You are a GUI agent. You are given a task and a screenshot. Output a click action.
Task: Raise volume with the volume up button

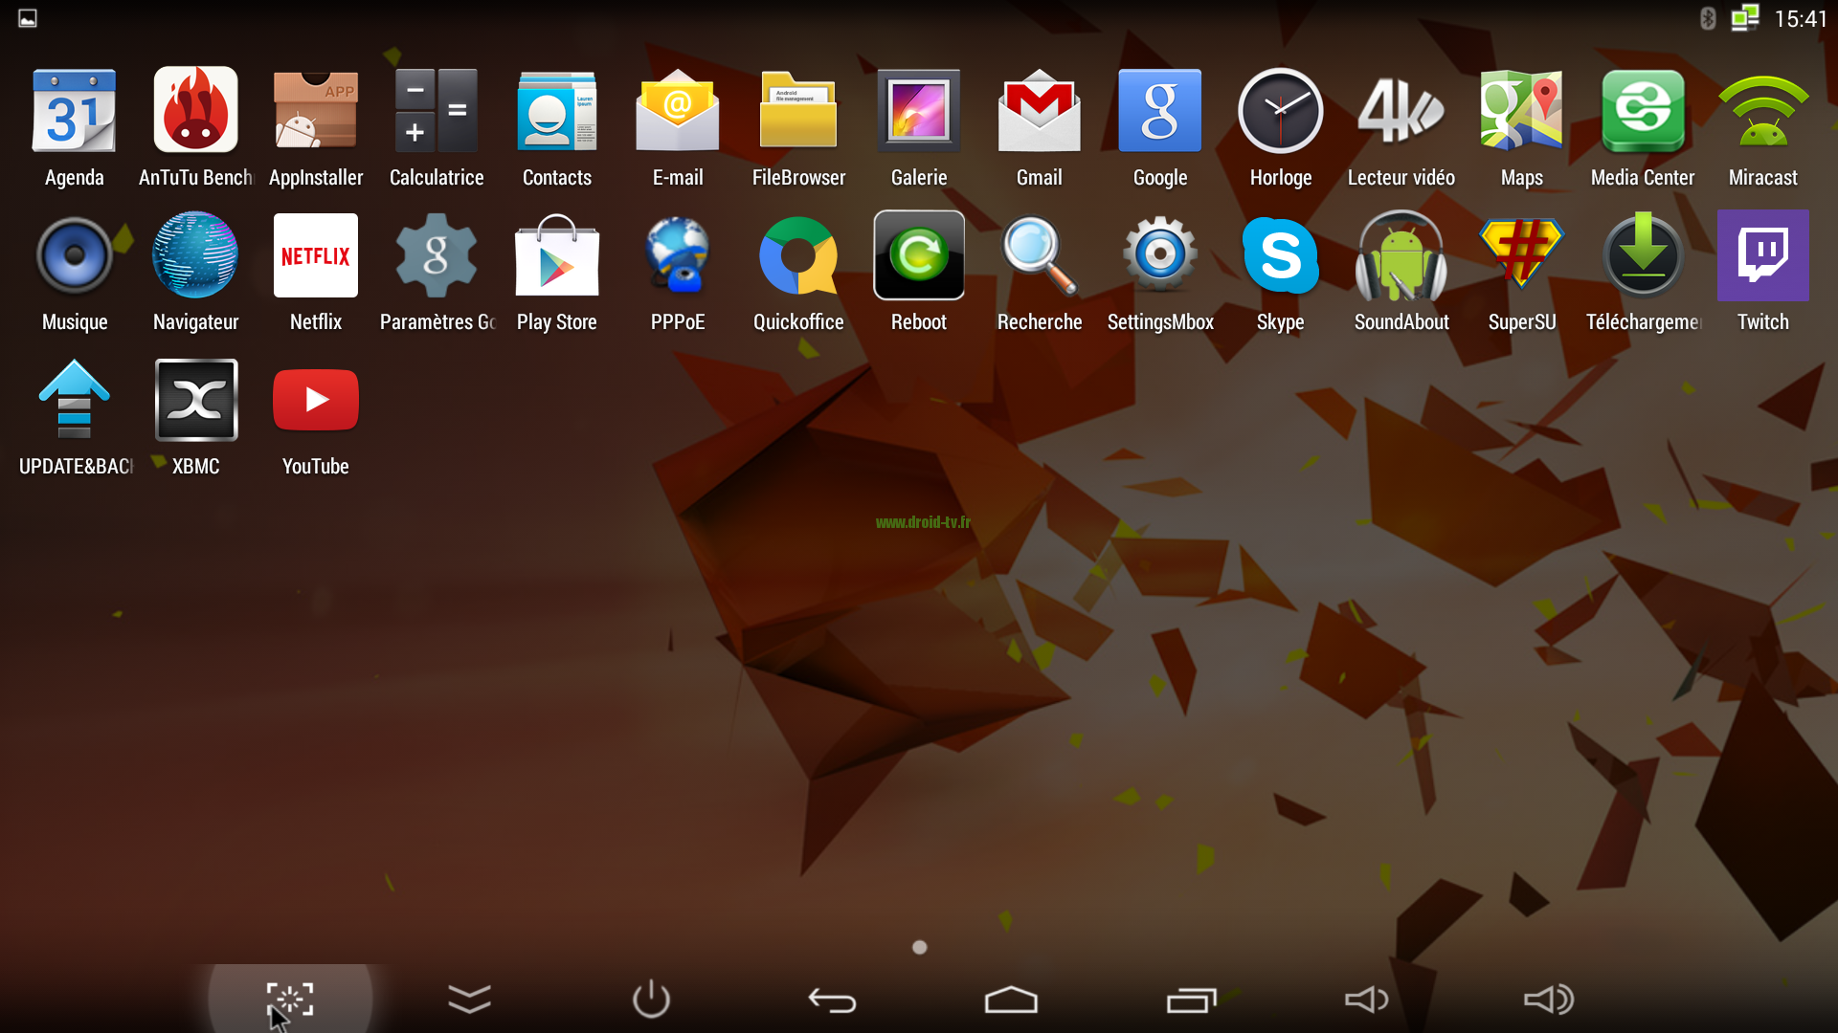[x=1548, y=1000]
